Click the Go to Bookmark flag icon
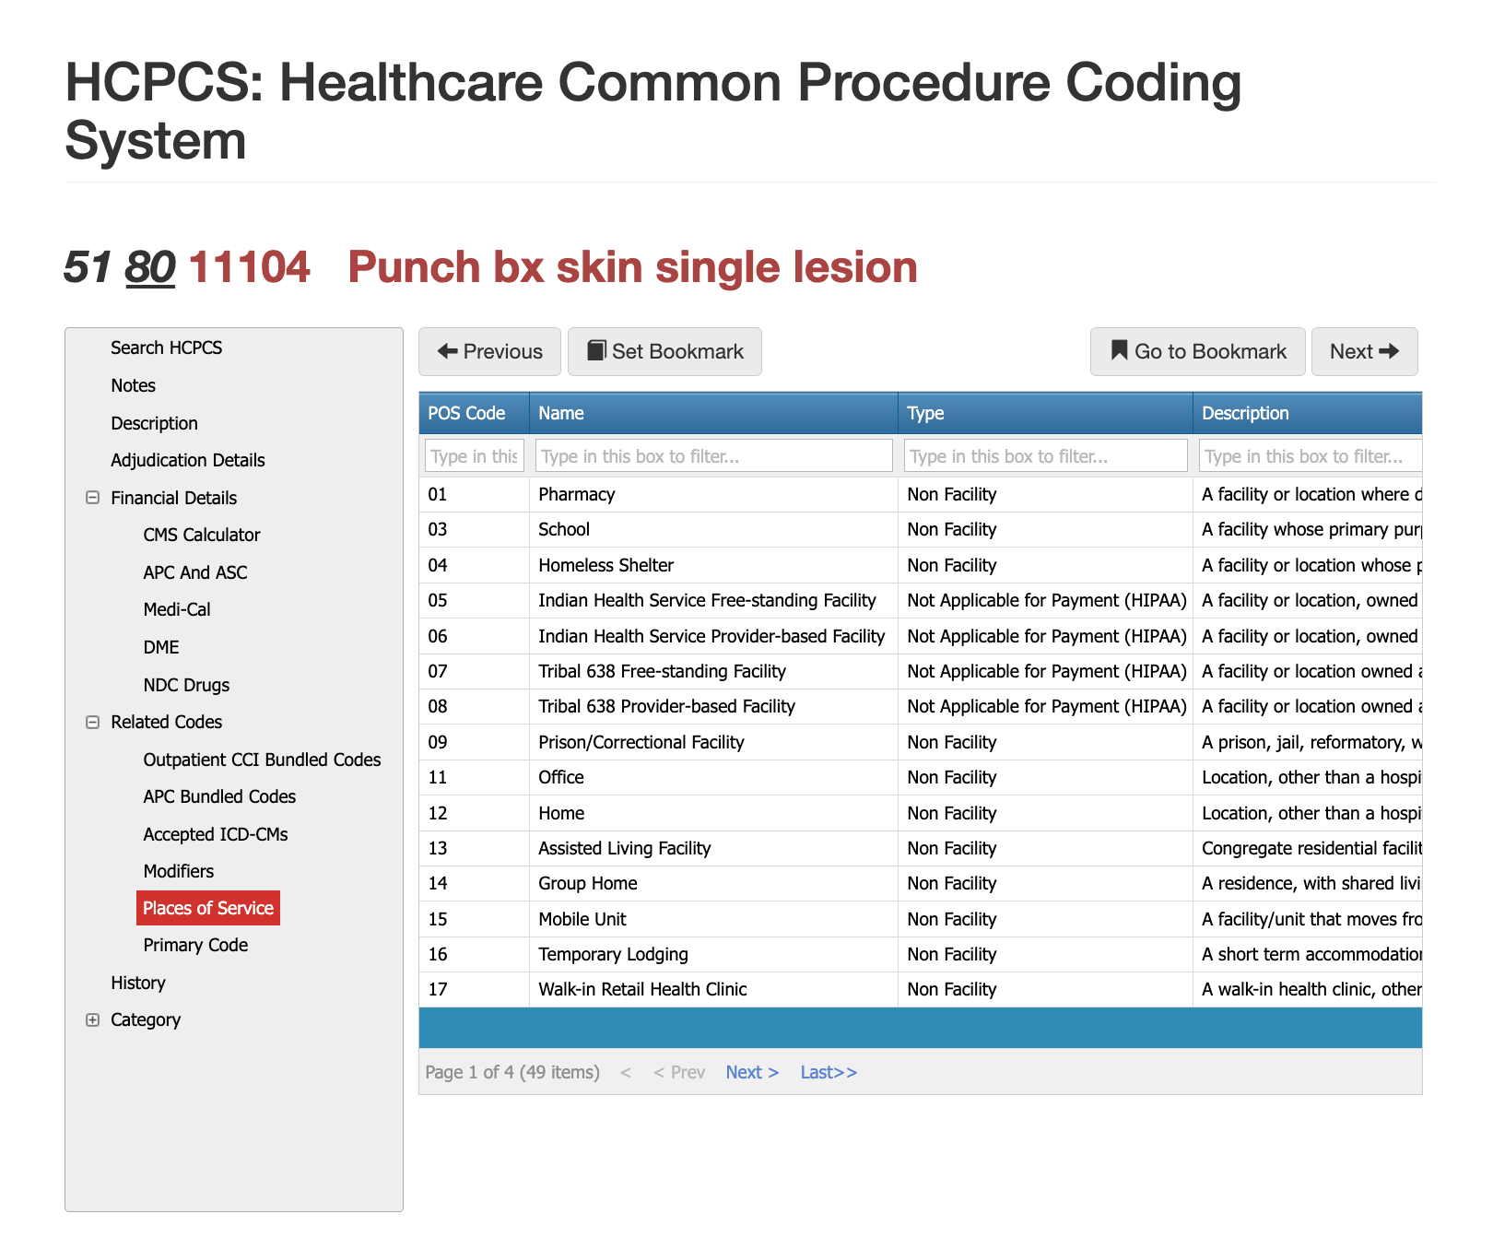Screen dimensions: 1493x1237 [1119, 350]
